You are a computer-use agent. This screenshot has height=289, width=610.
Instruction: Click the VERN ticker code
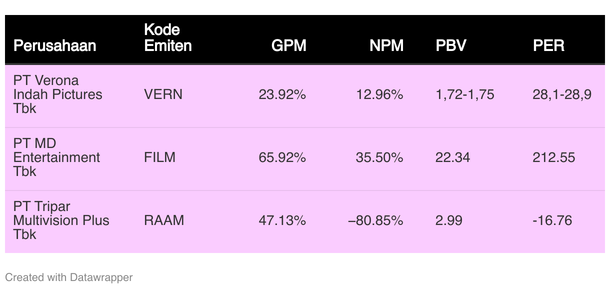163,94
